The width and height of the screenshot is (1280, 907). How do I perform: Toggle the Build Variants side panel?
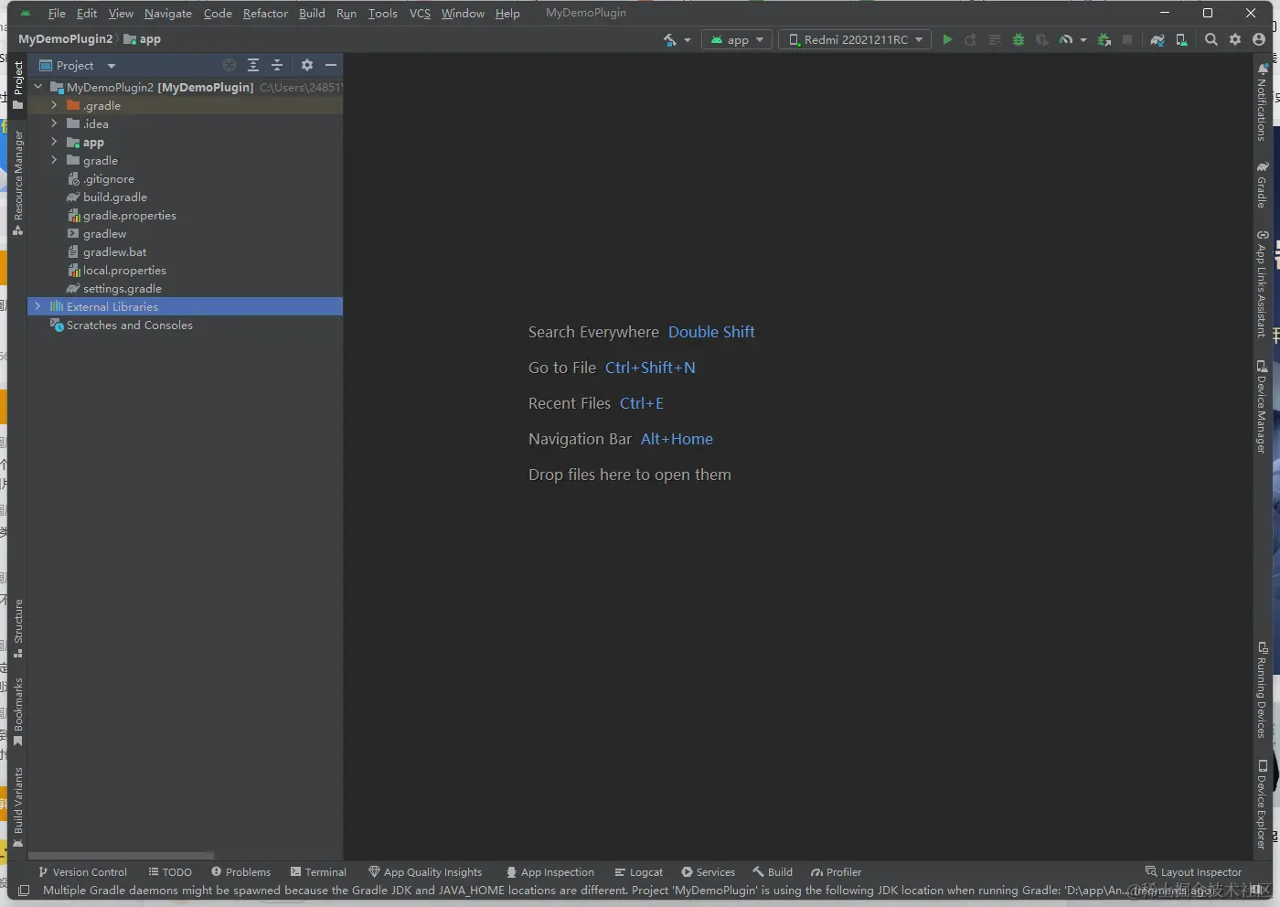click(17, 807)
